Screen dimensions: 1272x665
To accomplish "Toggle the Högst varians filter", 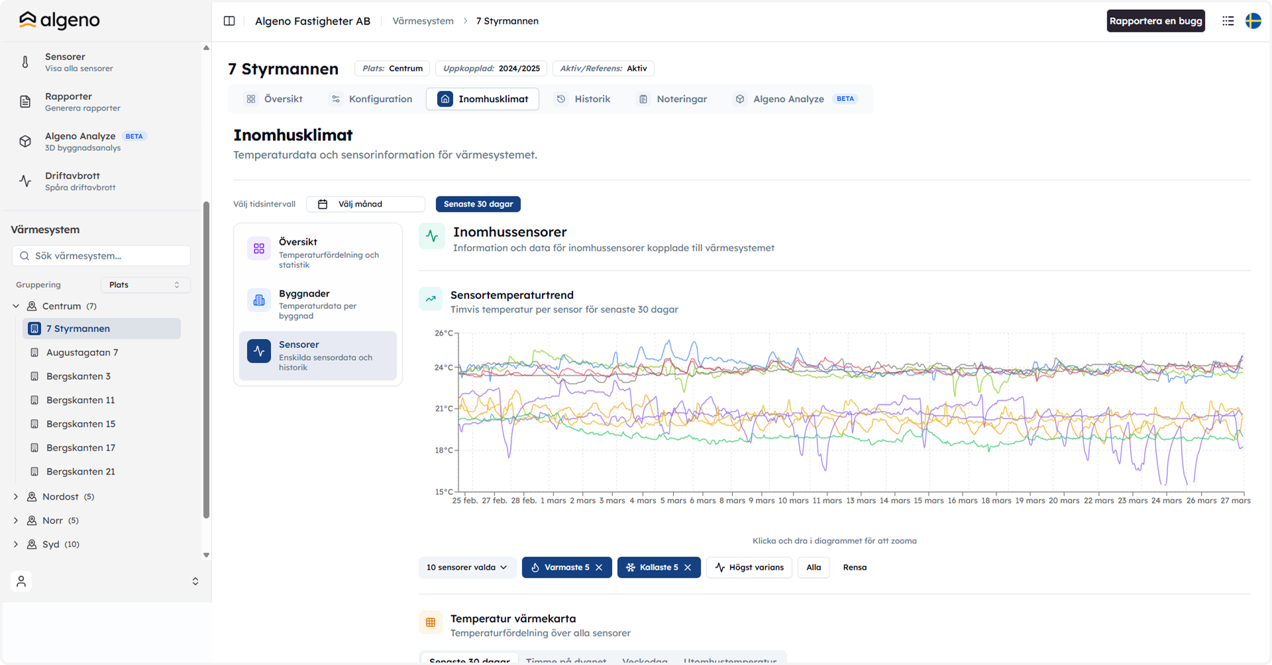I will (749, 567).
